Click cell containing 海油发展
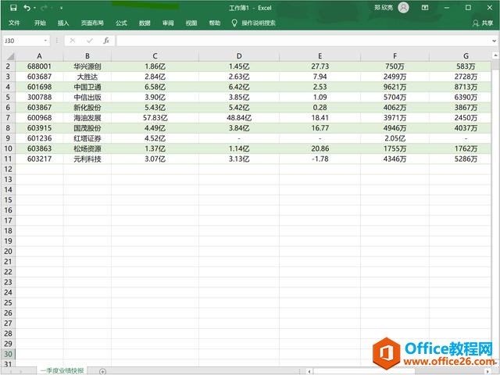500x375 pixels. point(87,117)
